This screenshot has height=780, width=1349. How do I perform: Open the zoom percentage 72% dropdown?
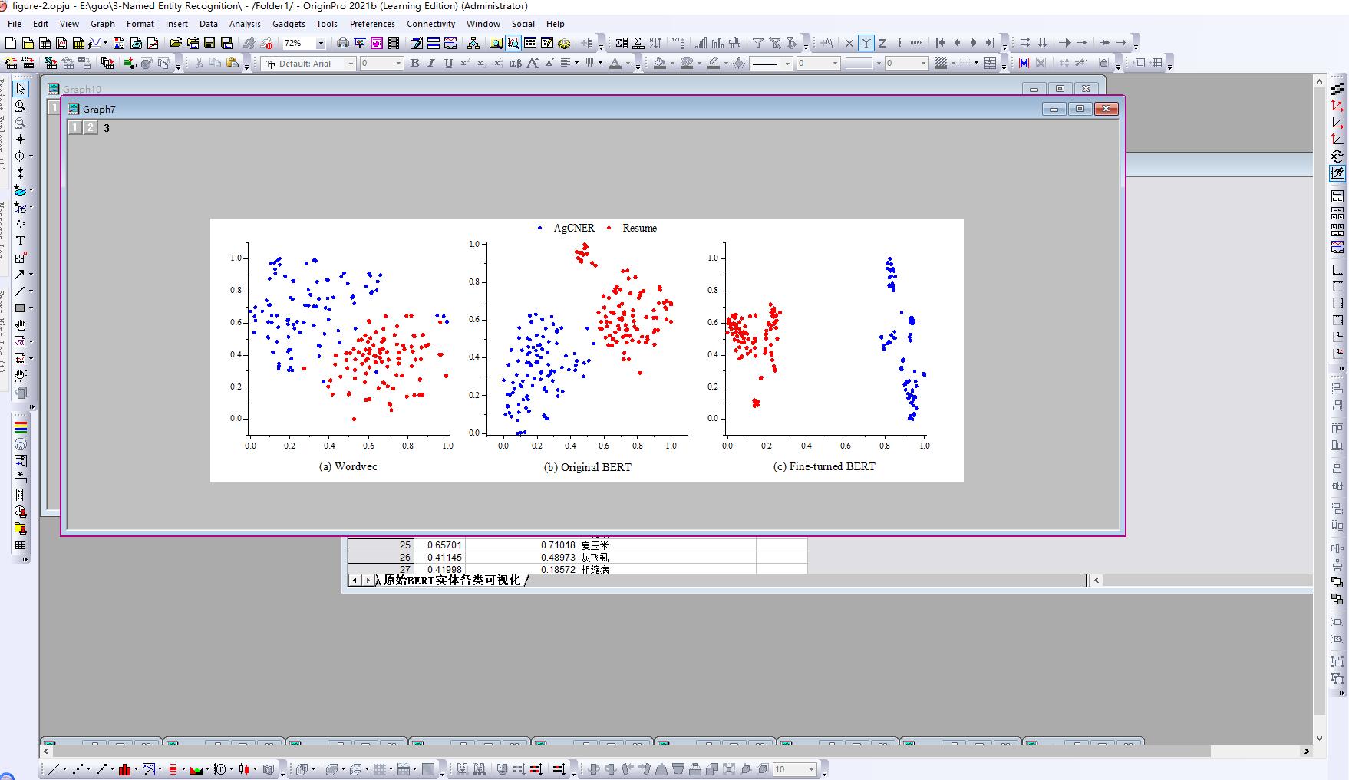(321, 44)
